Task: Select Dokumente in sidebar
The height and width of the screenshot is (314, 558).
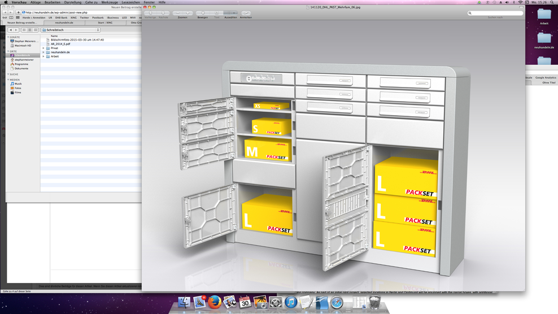Action: coord(23,68)
